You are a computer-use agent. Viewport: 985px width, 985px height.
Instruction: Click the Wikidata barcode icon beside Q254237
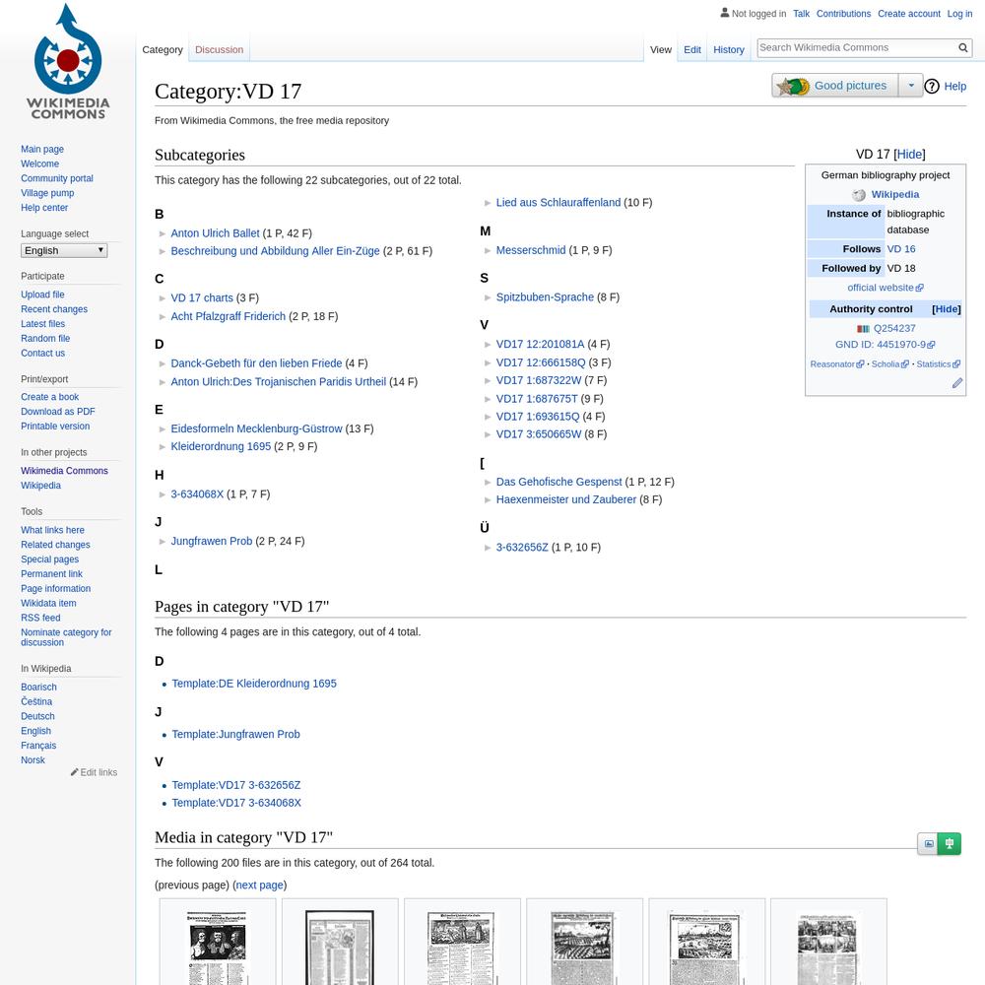(x=863, y=329)
